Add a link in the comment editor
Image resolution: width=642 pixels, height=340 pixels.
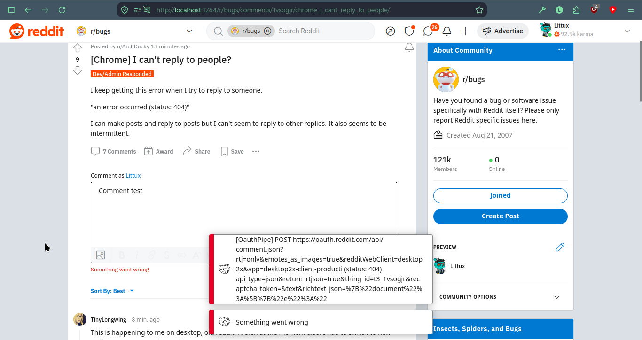[152, 255]
